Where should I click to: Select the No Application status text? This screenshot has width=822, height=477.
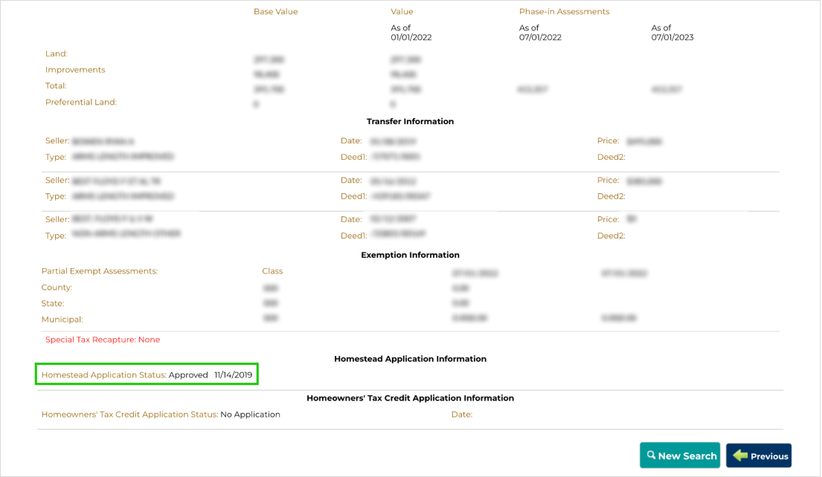250,415
